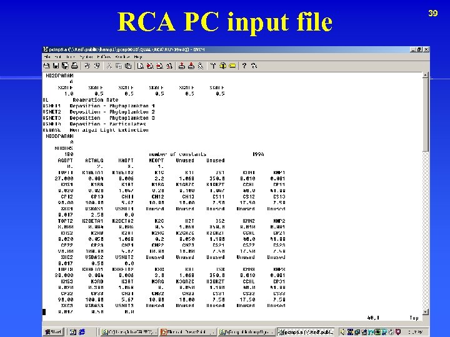This screenshot has width=450, height=337.
Task: Open the Edit menu
Action: pyautogui.click(x=58, y=57)
